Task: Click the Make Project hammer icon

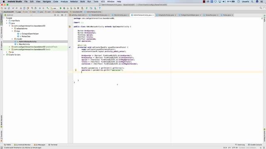Action: tap(48, 8)
